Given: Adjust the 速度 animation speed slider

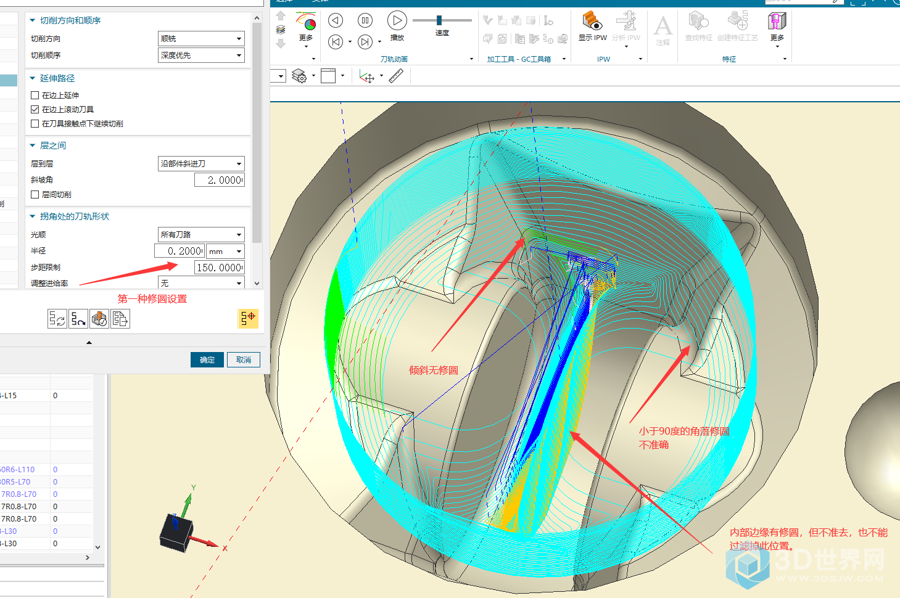Looking at the screenshot, I should [x=439, y=20].
